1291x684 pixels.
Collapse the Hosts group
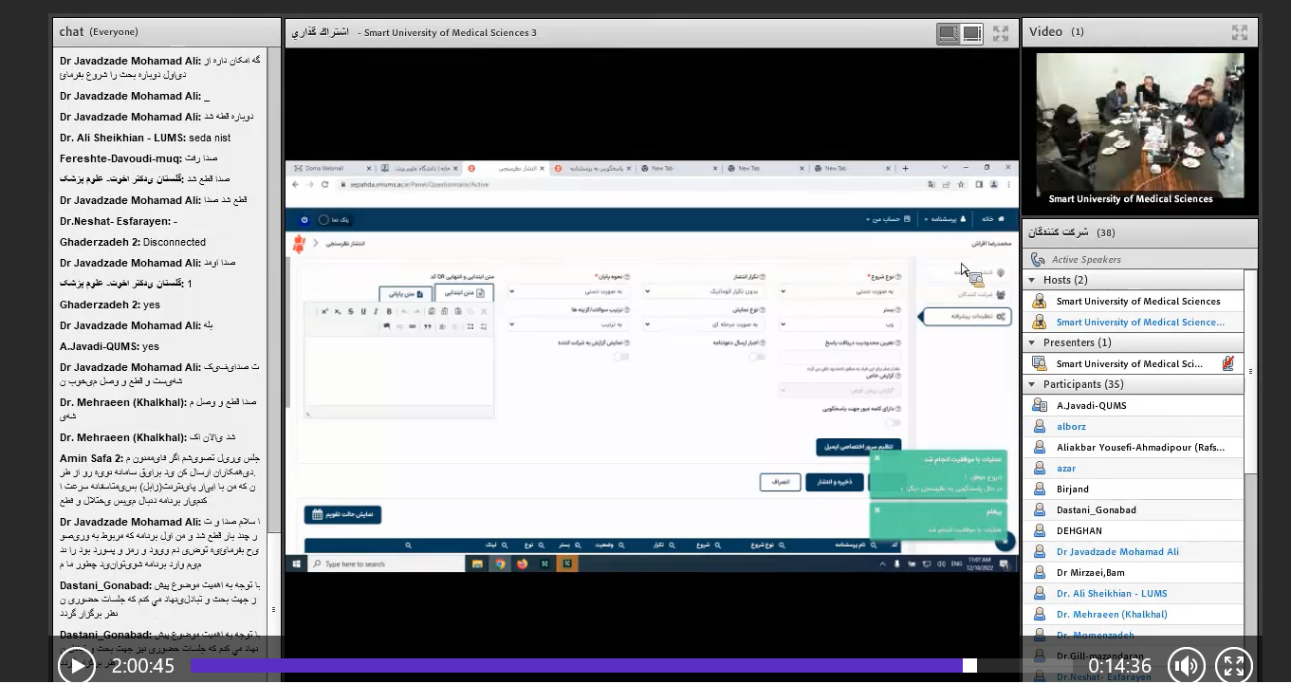coord(1032,280)
